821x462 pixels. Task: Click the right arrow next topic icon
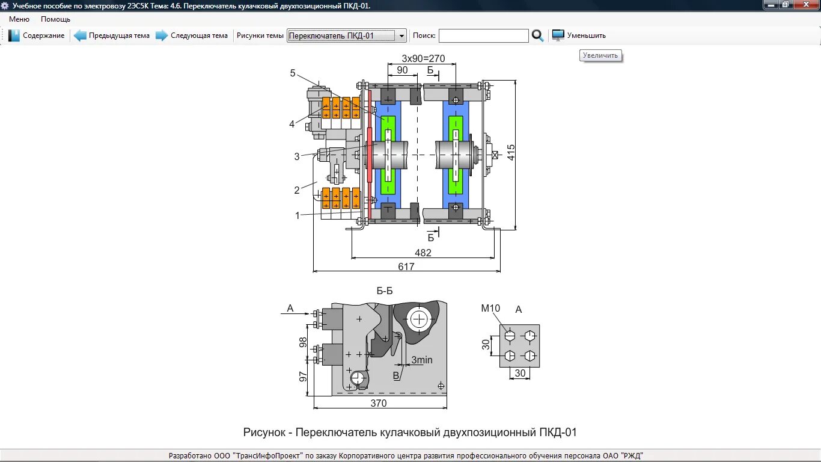[162, 35]
